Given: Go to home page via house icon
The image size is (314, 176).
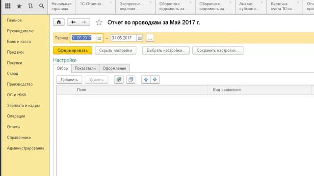Looking at the screenshot, I should click(x=59, y=22).
